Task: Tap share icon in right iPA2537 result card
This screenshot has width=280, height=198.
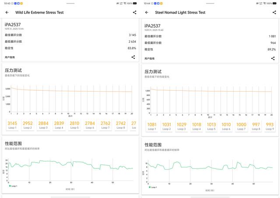Action: click(273, 58)
